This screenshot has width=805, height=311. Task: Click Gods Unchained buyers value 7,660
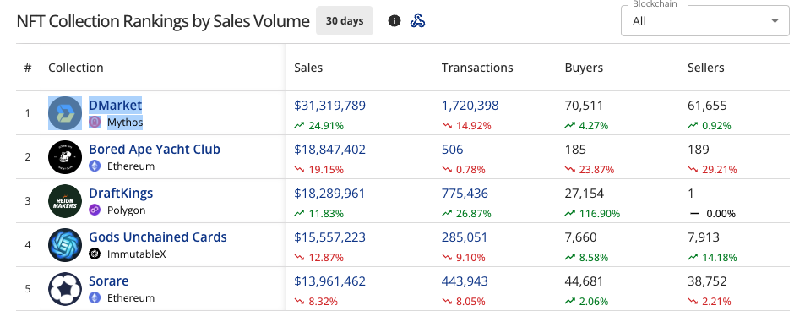(x=580, y=237)
